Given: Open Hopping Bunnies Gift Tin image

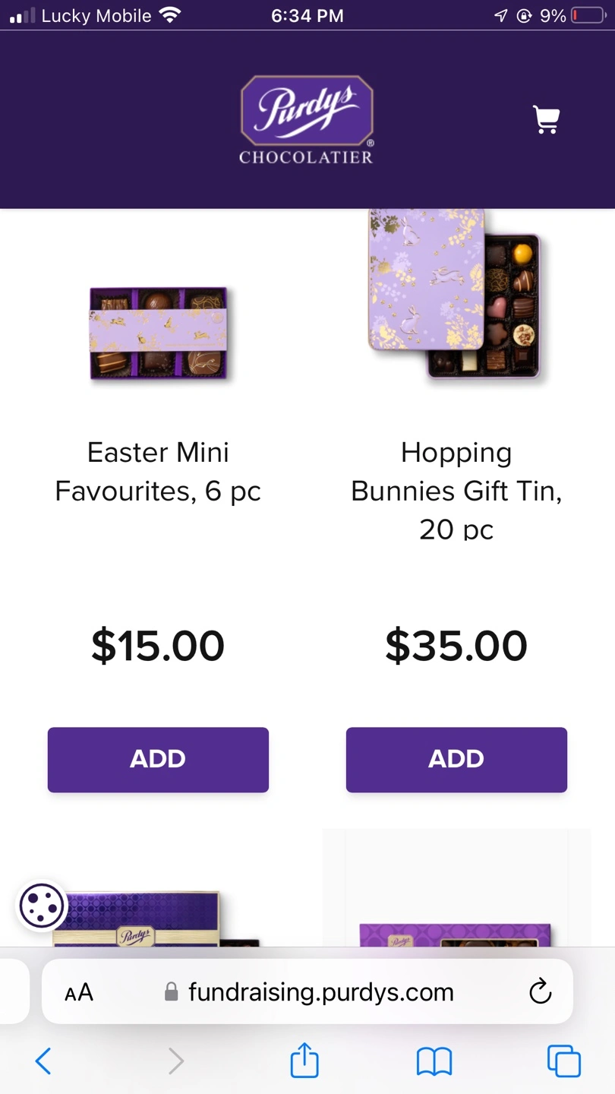Looking at the screenshot, I should tap(455, 294).
